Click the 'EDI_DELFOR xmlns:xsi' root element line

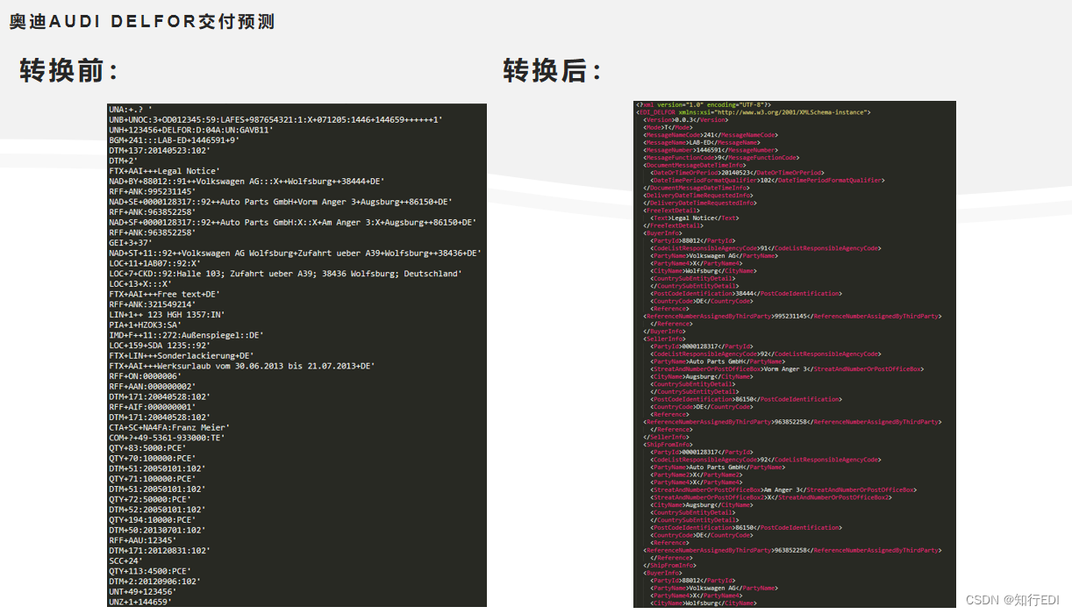point(753,112)
